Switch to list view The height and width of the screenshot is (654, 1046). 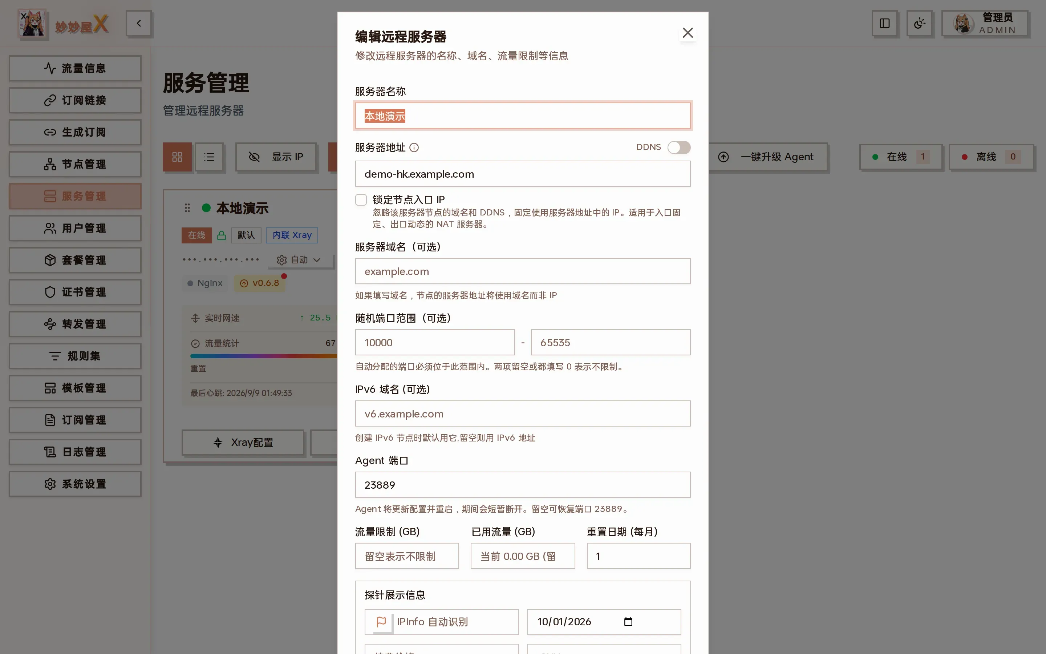click(x=209, y=157)
